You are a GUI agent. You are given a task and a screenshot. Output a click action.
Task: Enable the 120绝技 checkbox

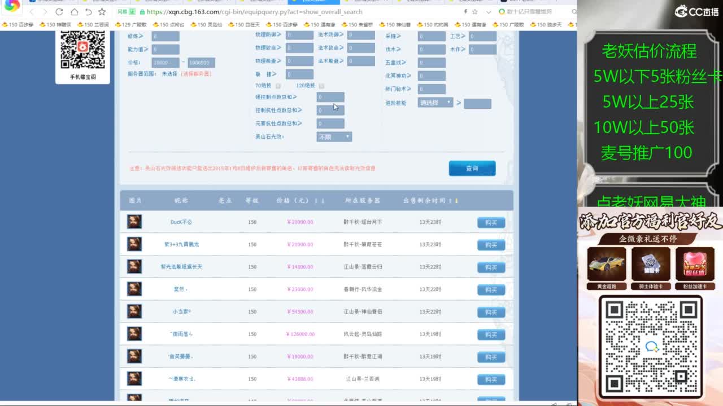click(x=321, y=86)
